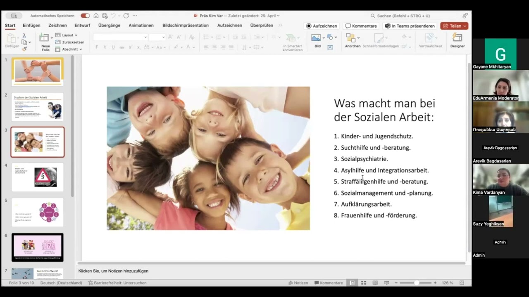The image size is (529, 297).
Task: Click the notes area 'Klicken Sie, um Notizen hinzuzufügen'
Action: coord(113,271)
